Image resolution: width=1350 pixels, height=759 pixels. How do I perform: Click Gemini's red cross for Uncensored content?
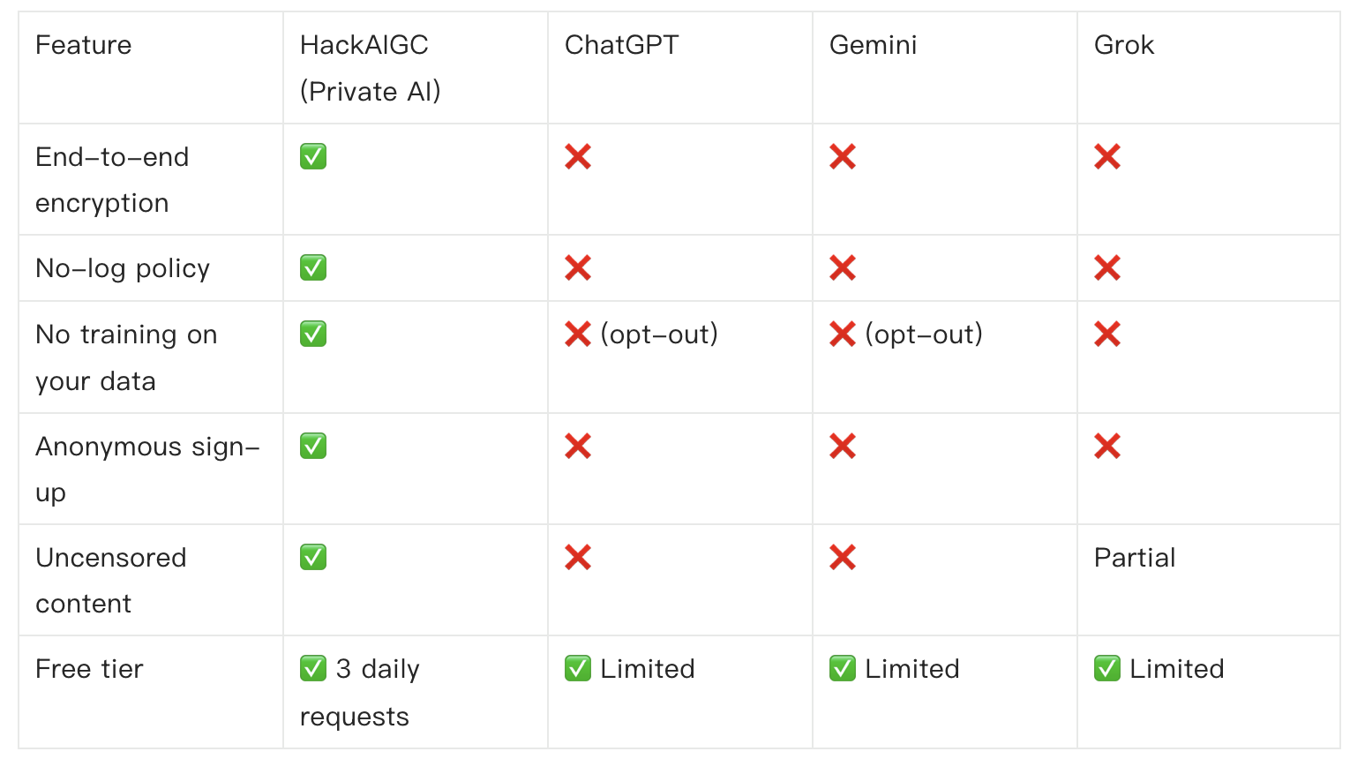(x=843, y=558)
